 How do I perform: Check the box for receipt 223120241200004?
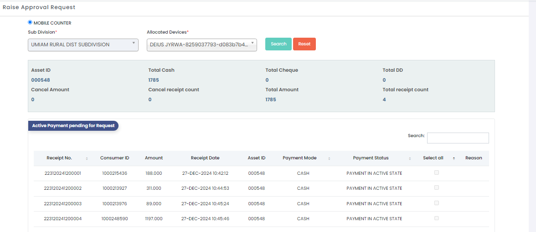(437, 218)
